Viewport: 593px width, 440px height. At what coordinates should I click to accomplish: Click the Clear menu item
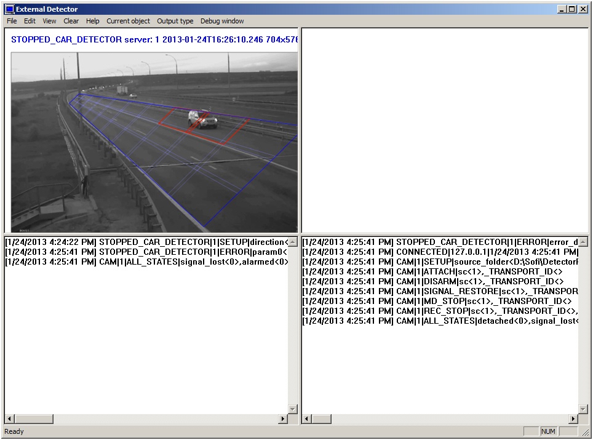(x=71, y=21)
